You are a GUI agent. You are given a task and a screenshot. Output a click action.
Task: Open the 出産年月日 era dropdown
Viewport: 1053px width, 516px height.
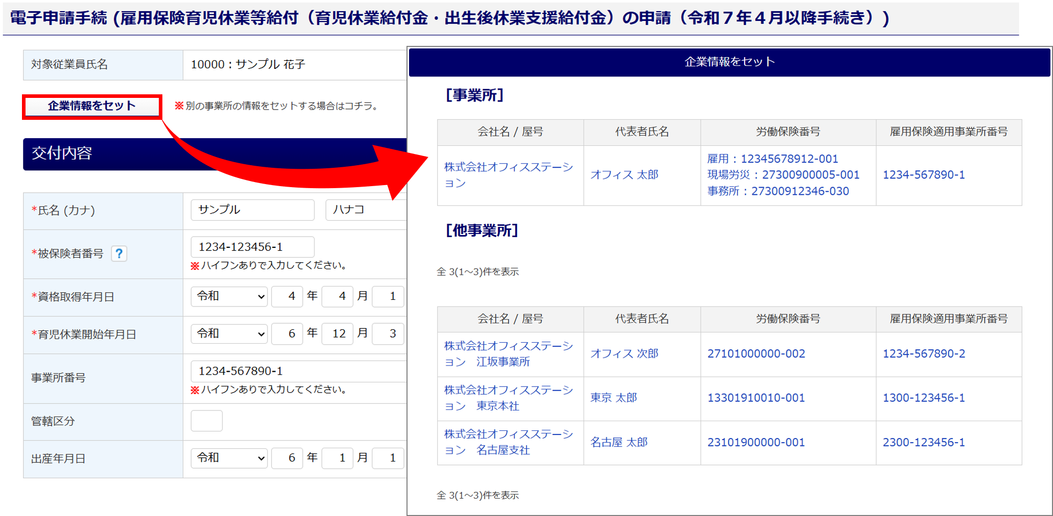229,458
